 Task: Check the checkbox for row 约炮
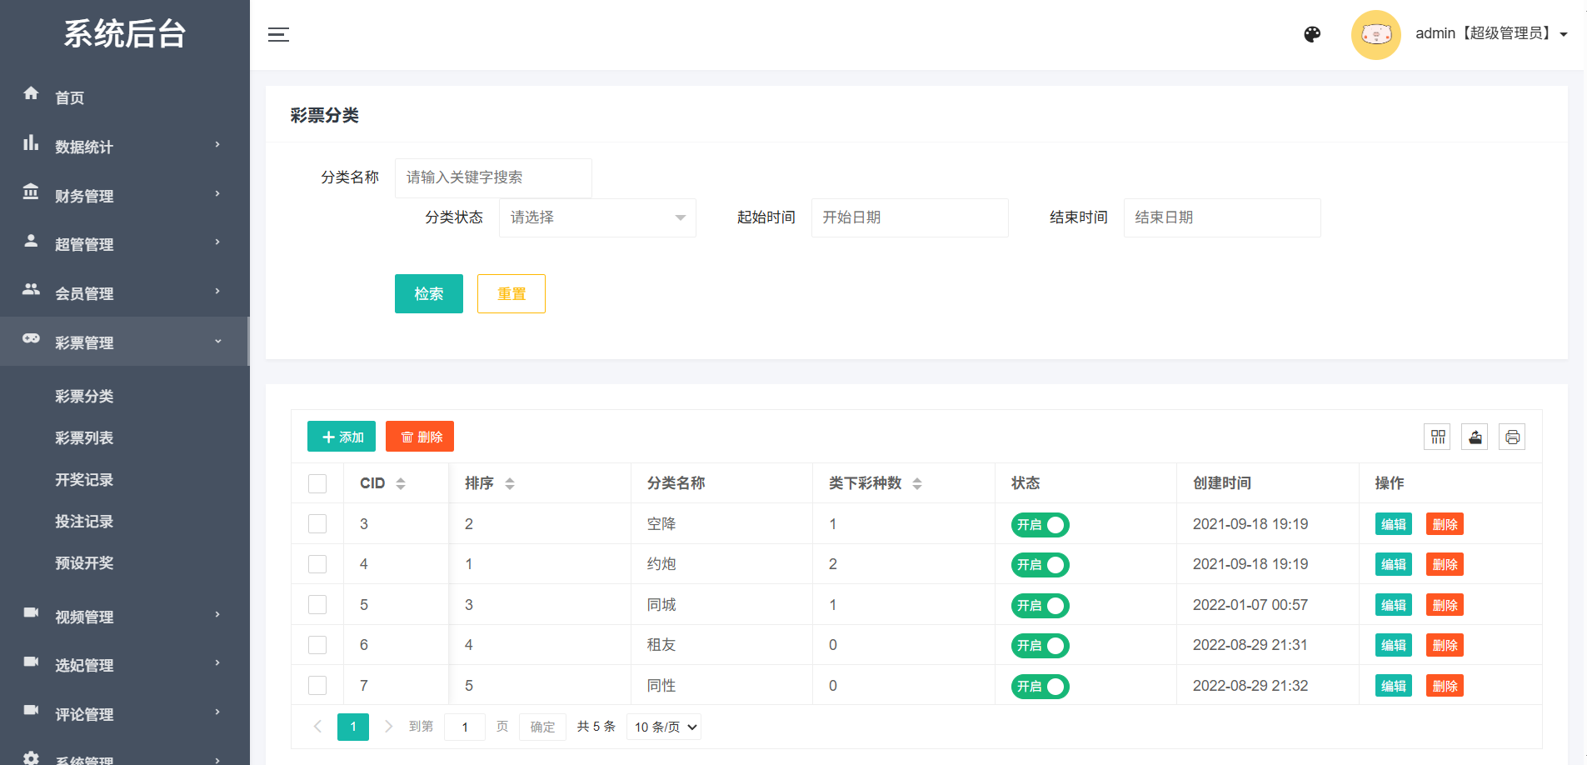(x=317, y=564)
